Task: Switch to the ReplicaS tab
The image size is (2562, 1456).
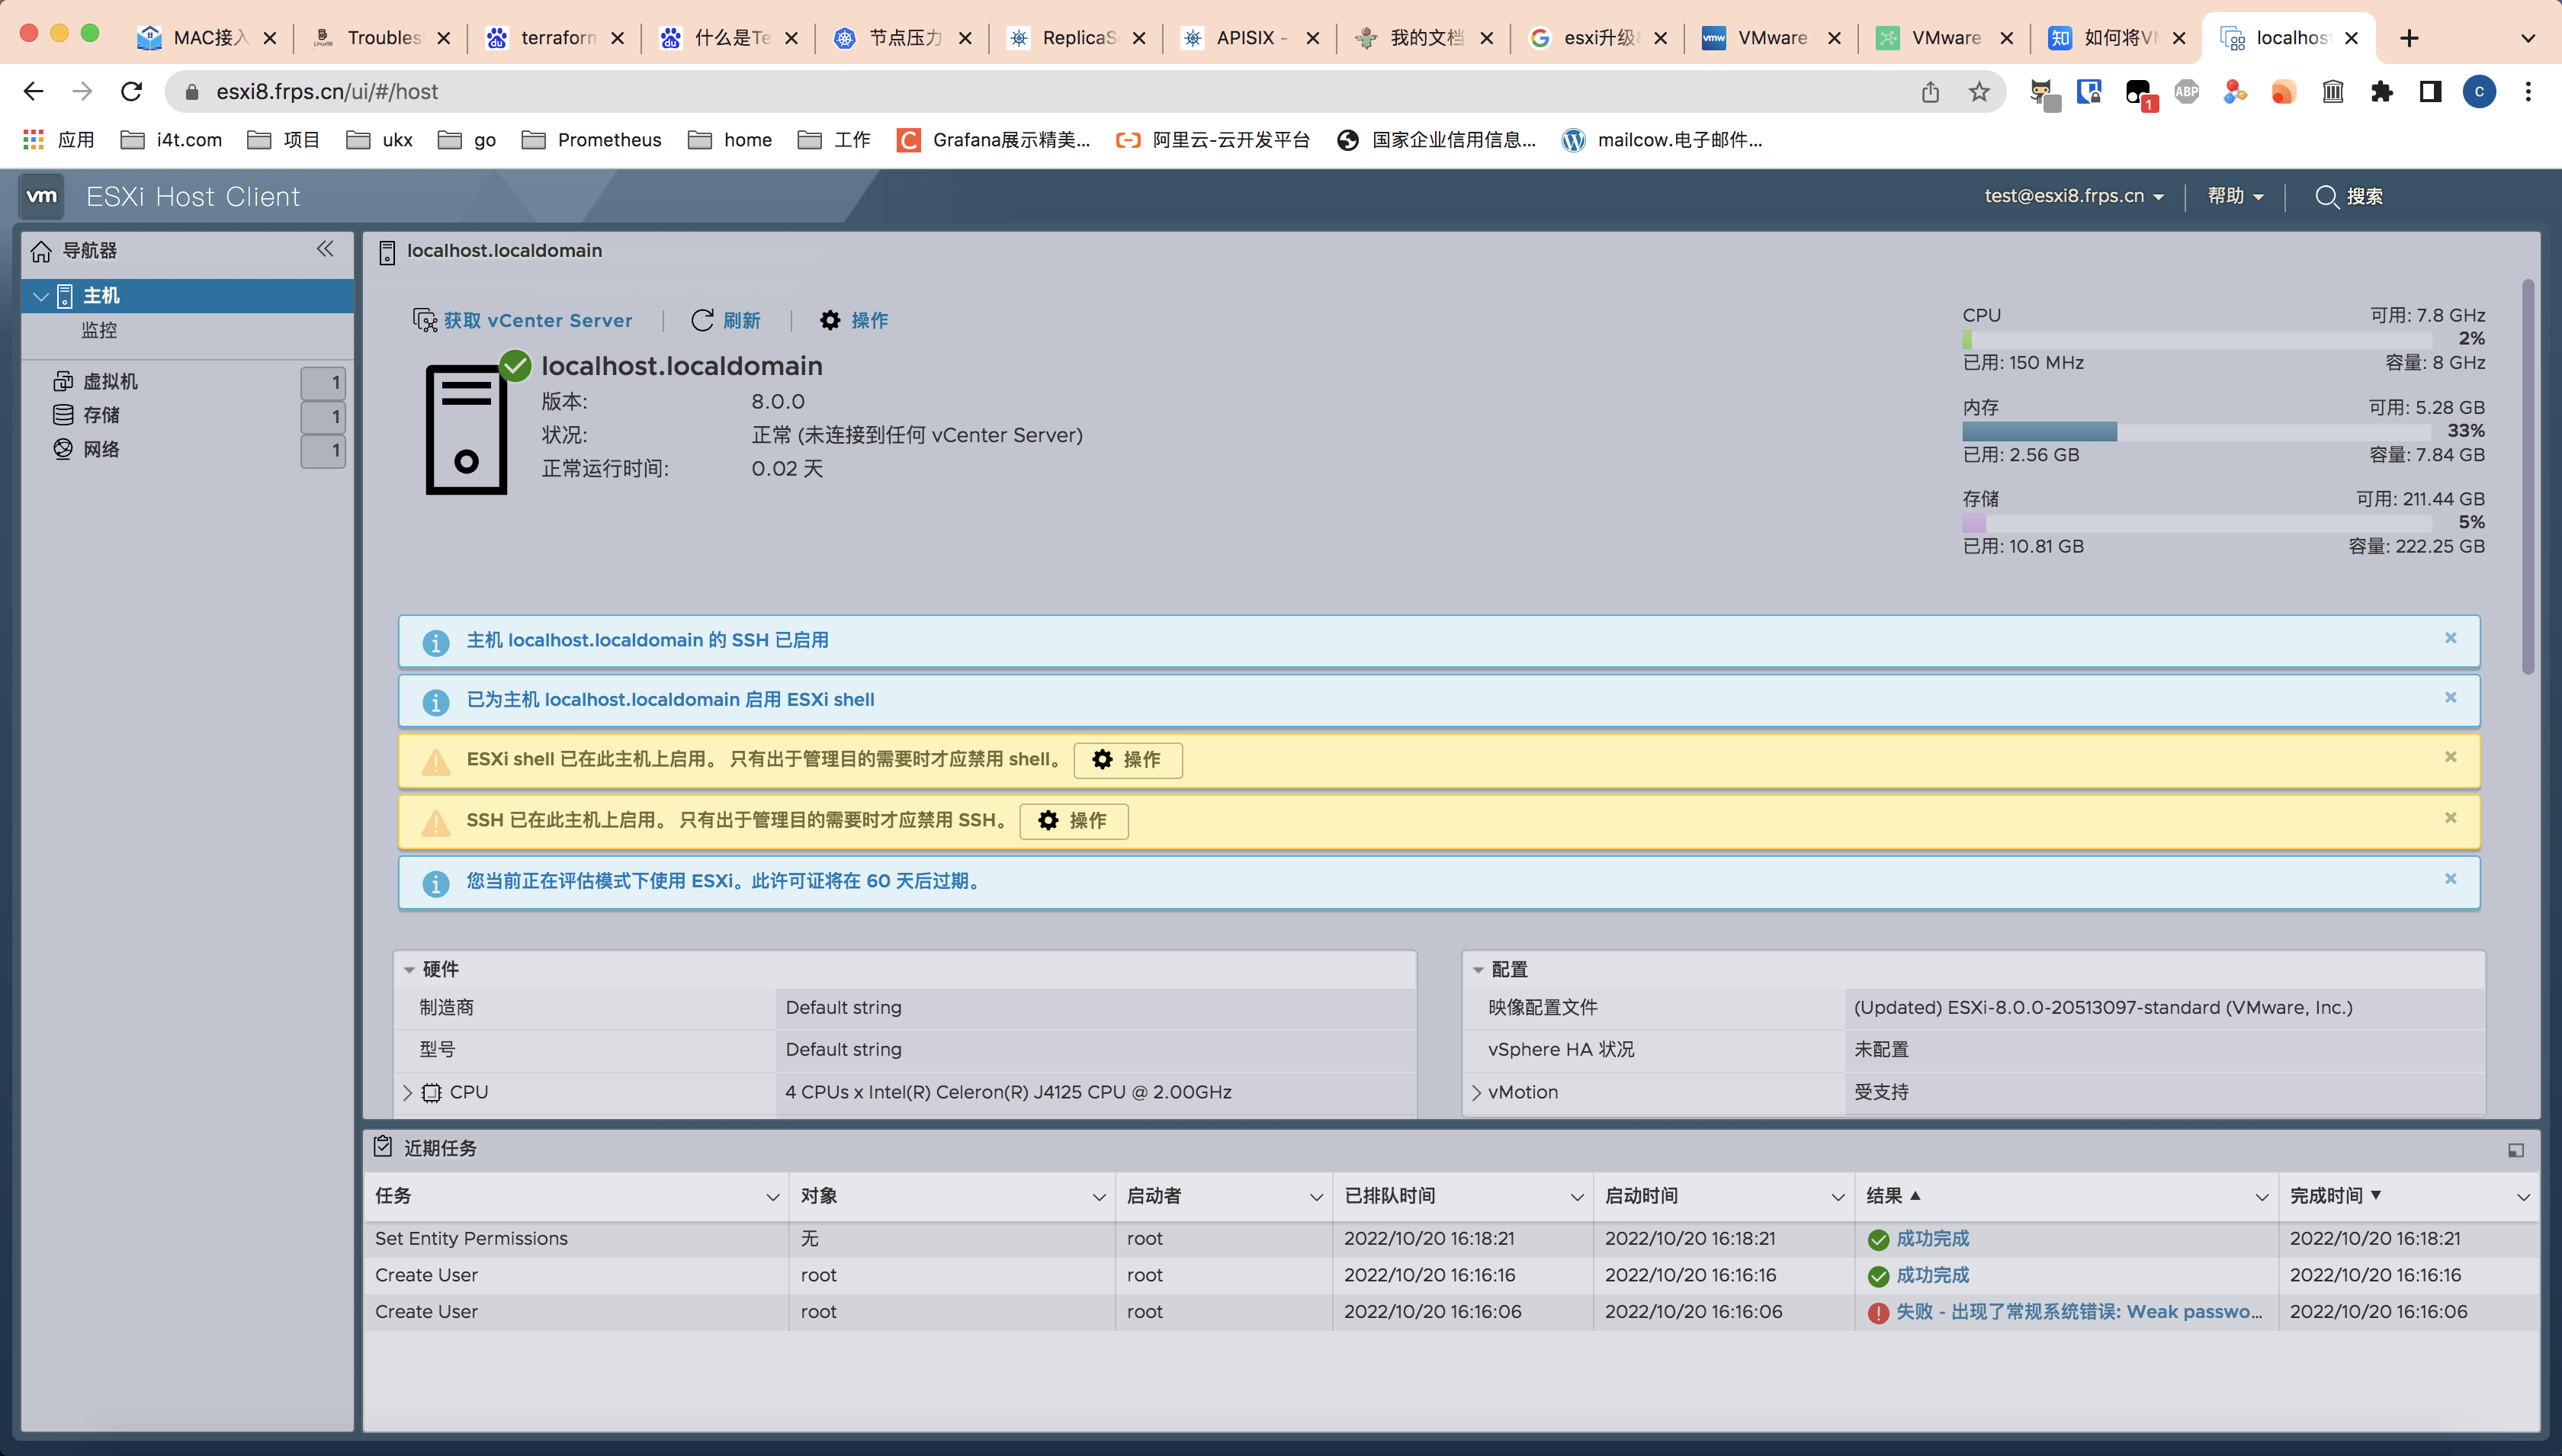Action: pyautogui.click(x=1076, y=38)
